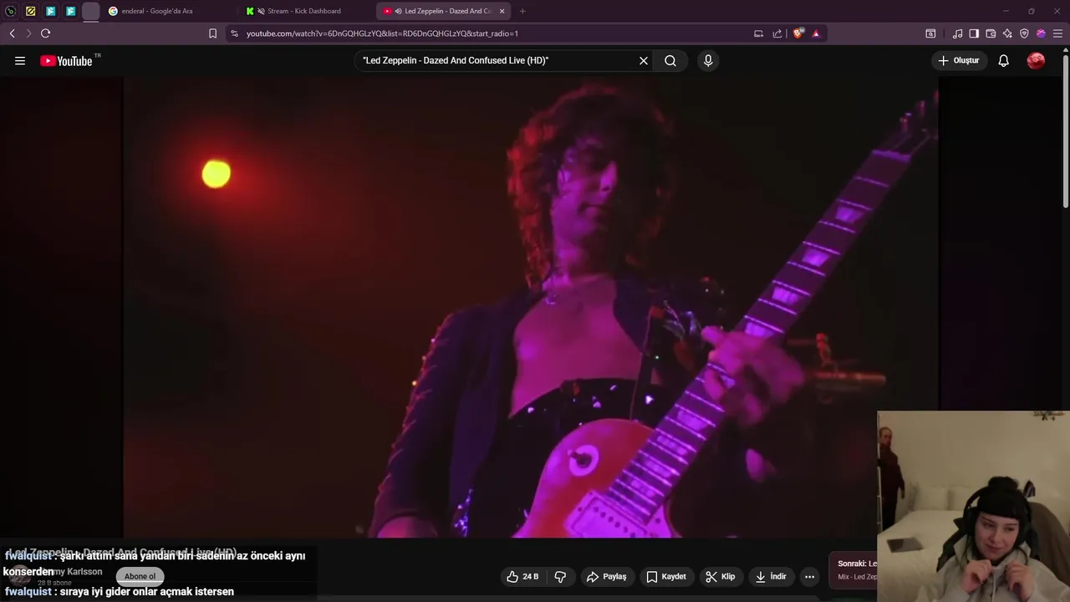Click the Led Zeppelin video player

click(531, 307)
